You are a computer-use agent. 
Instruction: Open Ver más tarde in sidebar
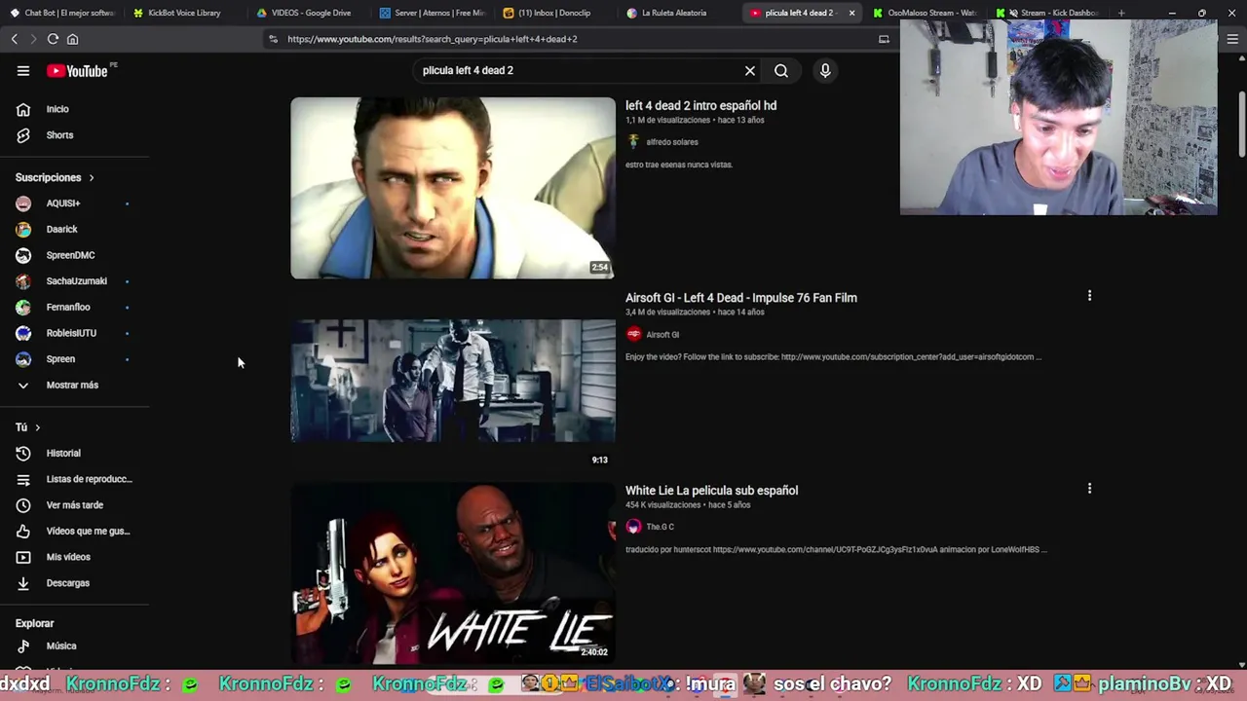click(x=76, y=505)
